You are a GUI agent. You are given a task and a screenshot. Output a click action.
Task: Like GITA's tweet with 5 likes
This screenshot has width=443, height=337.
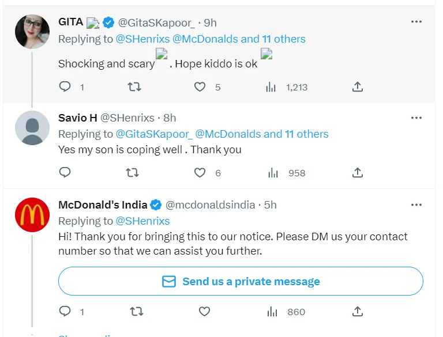pos(200,87)
